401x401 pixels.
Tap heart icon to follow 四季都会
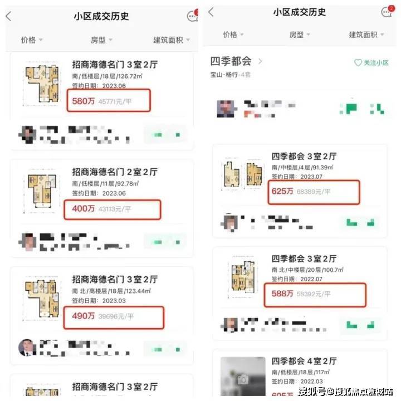click(358, 62)
